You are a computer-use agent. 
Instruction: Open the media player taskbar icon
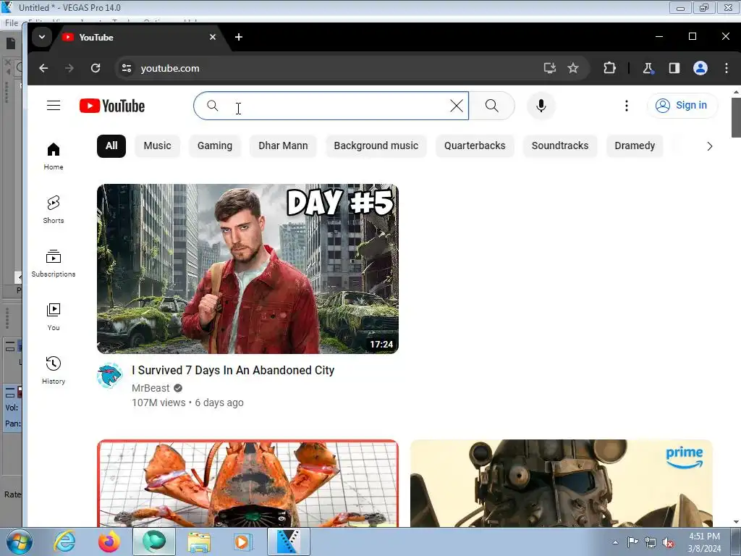pyautogui.click(x=244, y=542)
